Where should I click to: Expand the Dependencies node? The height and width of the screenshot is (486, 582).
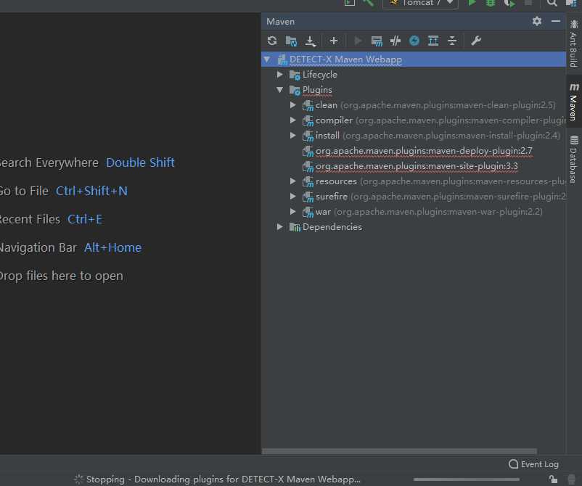(280, 226)
